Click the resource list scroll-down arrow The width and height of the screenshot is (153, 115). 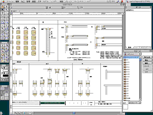[140, 100]
